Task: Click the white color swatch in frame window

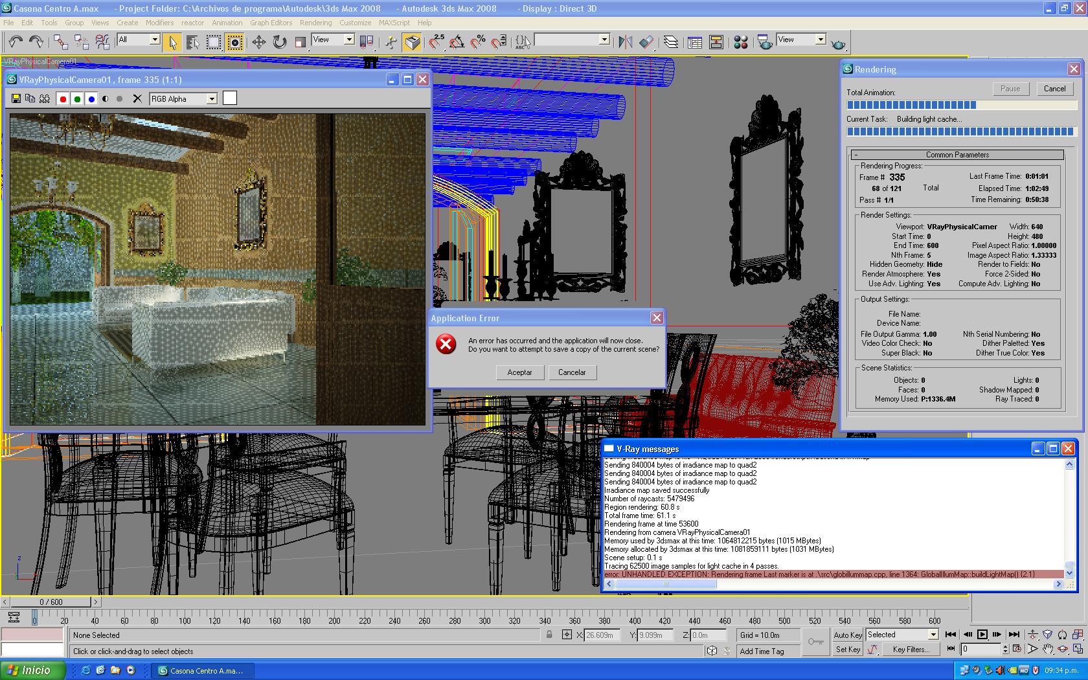Action: (x=230, y=98)
